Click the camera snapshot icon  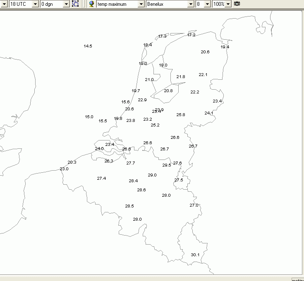237,4
